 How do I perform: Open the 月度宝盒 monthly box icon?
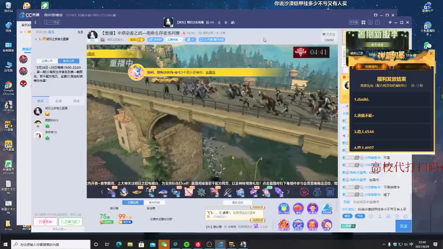327,209
